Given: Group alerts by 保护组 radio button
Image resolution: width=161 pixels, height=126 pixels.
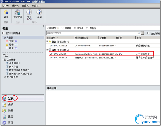Looking at the screenshot, I should click(x=62, y=28).
